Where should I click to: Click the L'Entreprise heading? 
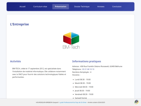pyautogui.click(x=20, y=24)
